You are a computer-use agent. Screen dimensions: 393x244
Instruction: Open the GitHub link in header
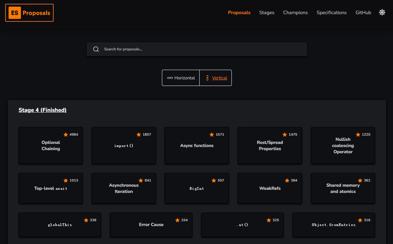tap(363, 12)
